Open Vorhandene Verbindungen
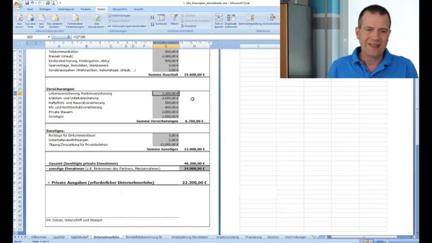 [75, 21]
